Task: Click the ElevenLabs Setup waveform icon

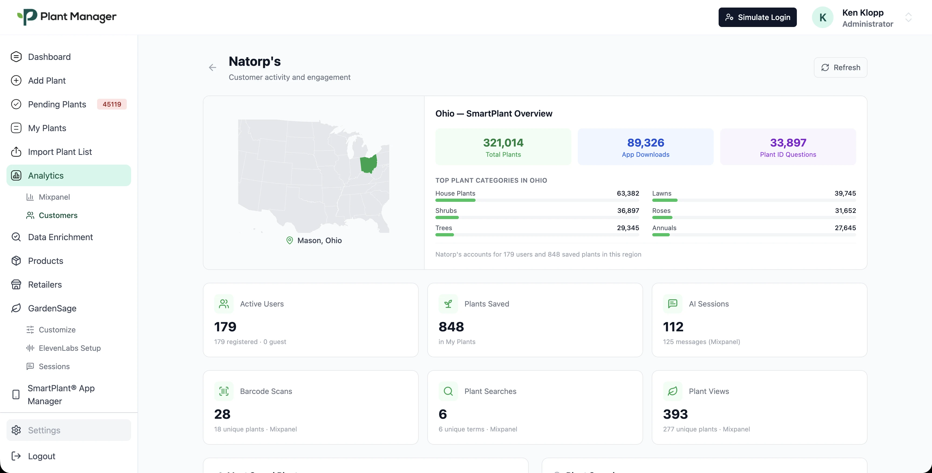Action: (x=30, y=348)
